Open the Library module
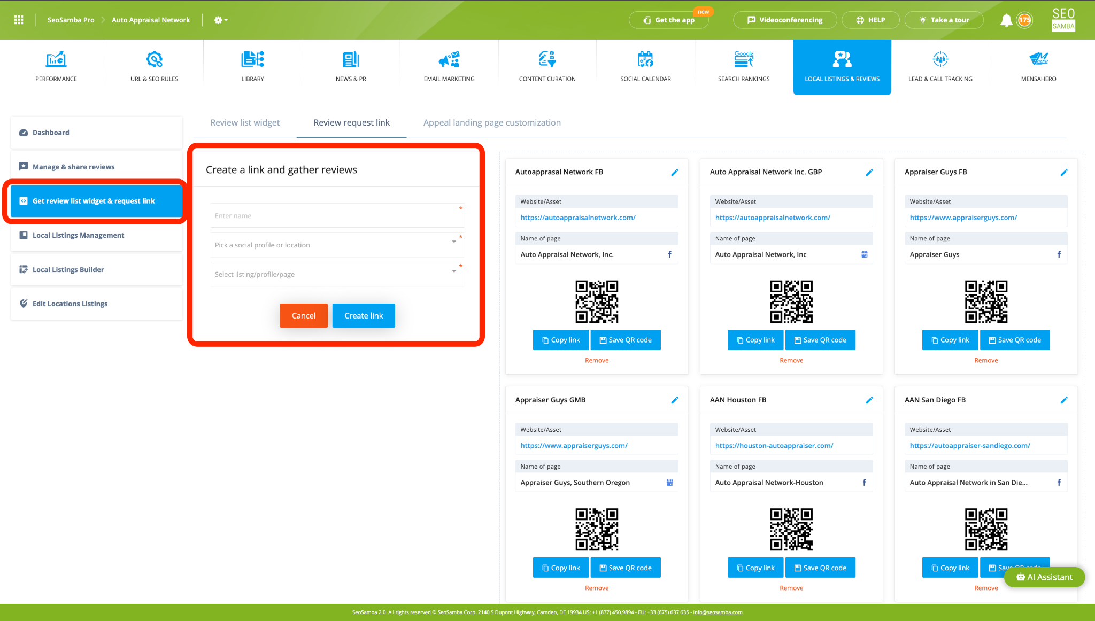Viewport: 1095px width, 621px height. (252, 67)
